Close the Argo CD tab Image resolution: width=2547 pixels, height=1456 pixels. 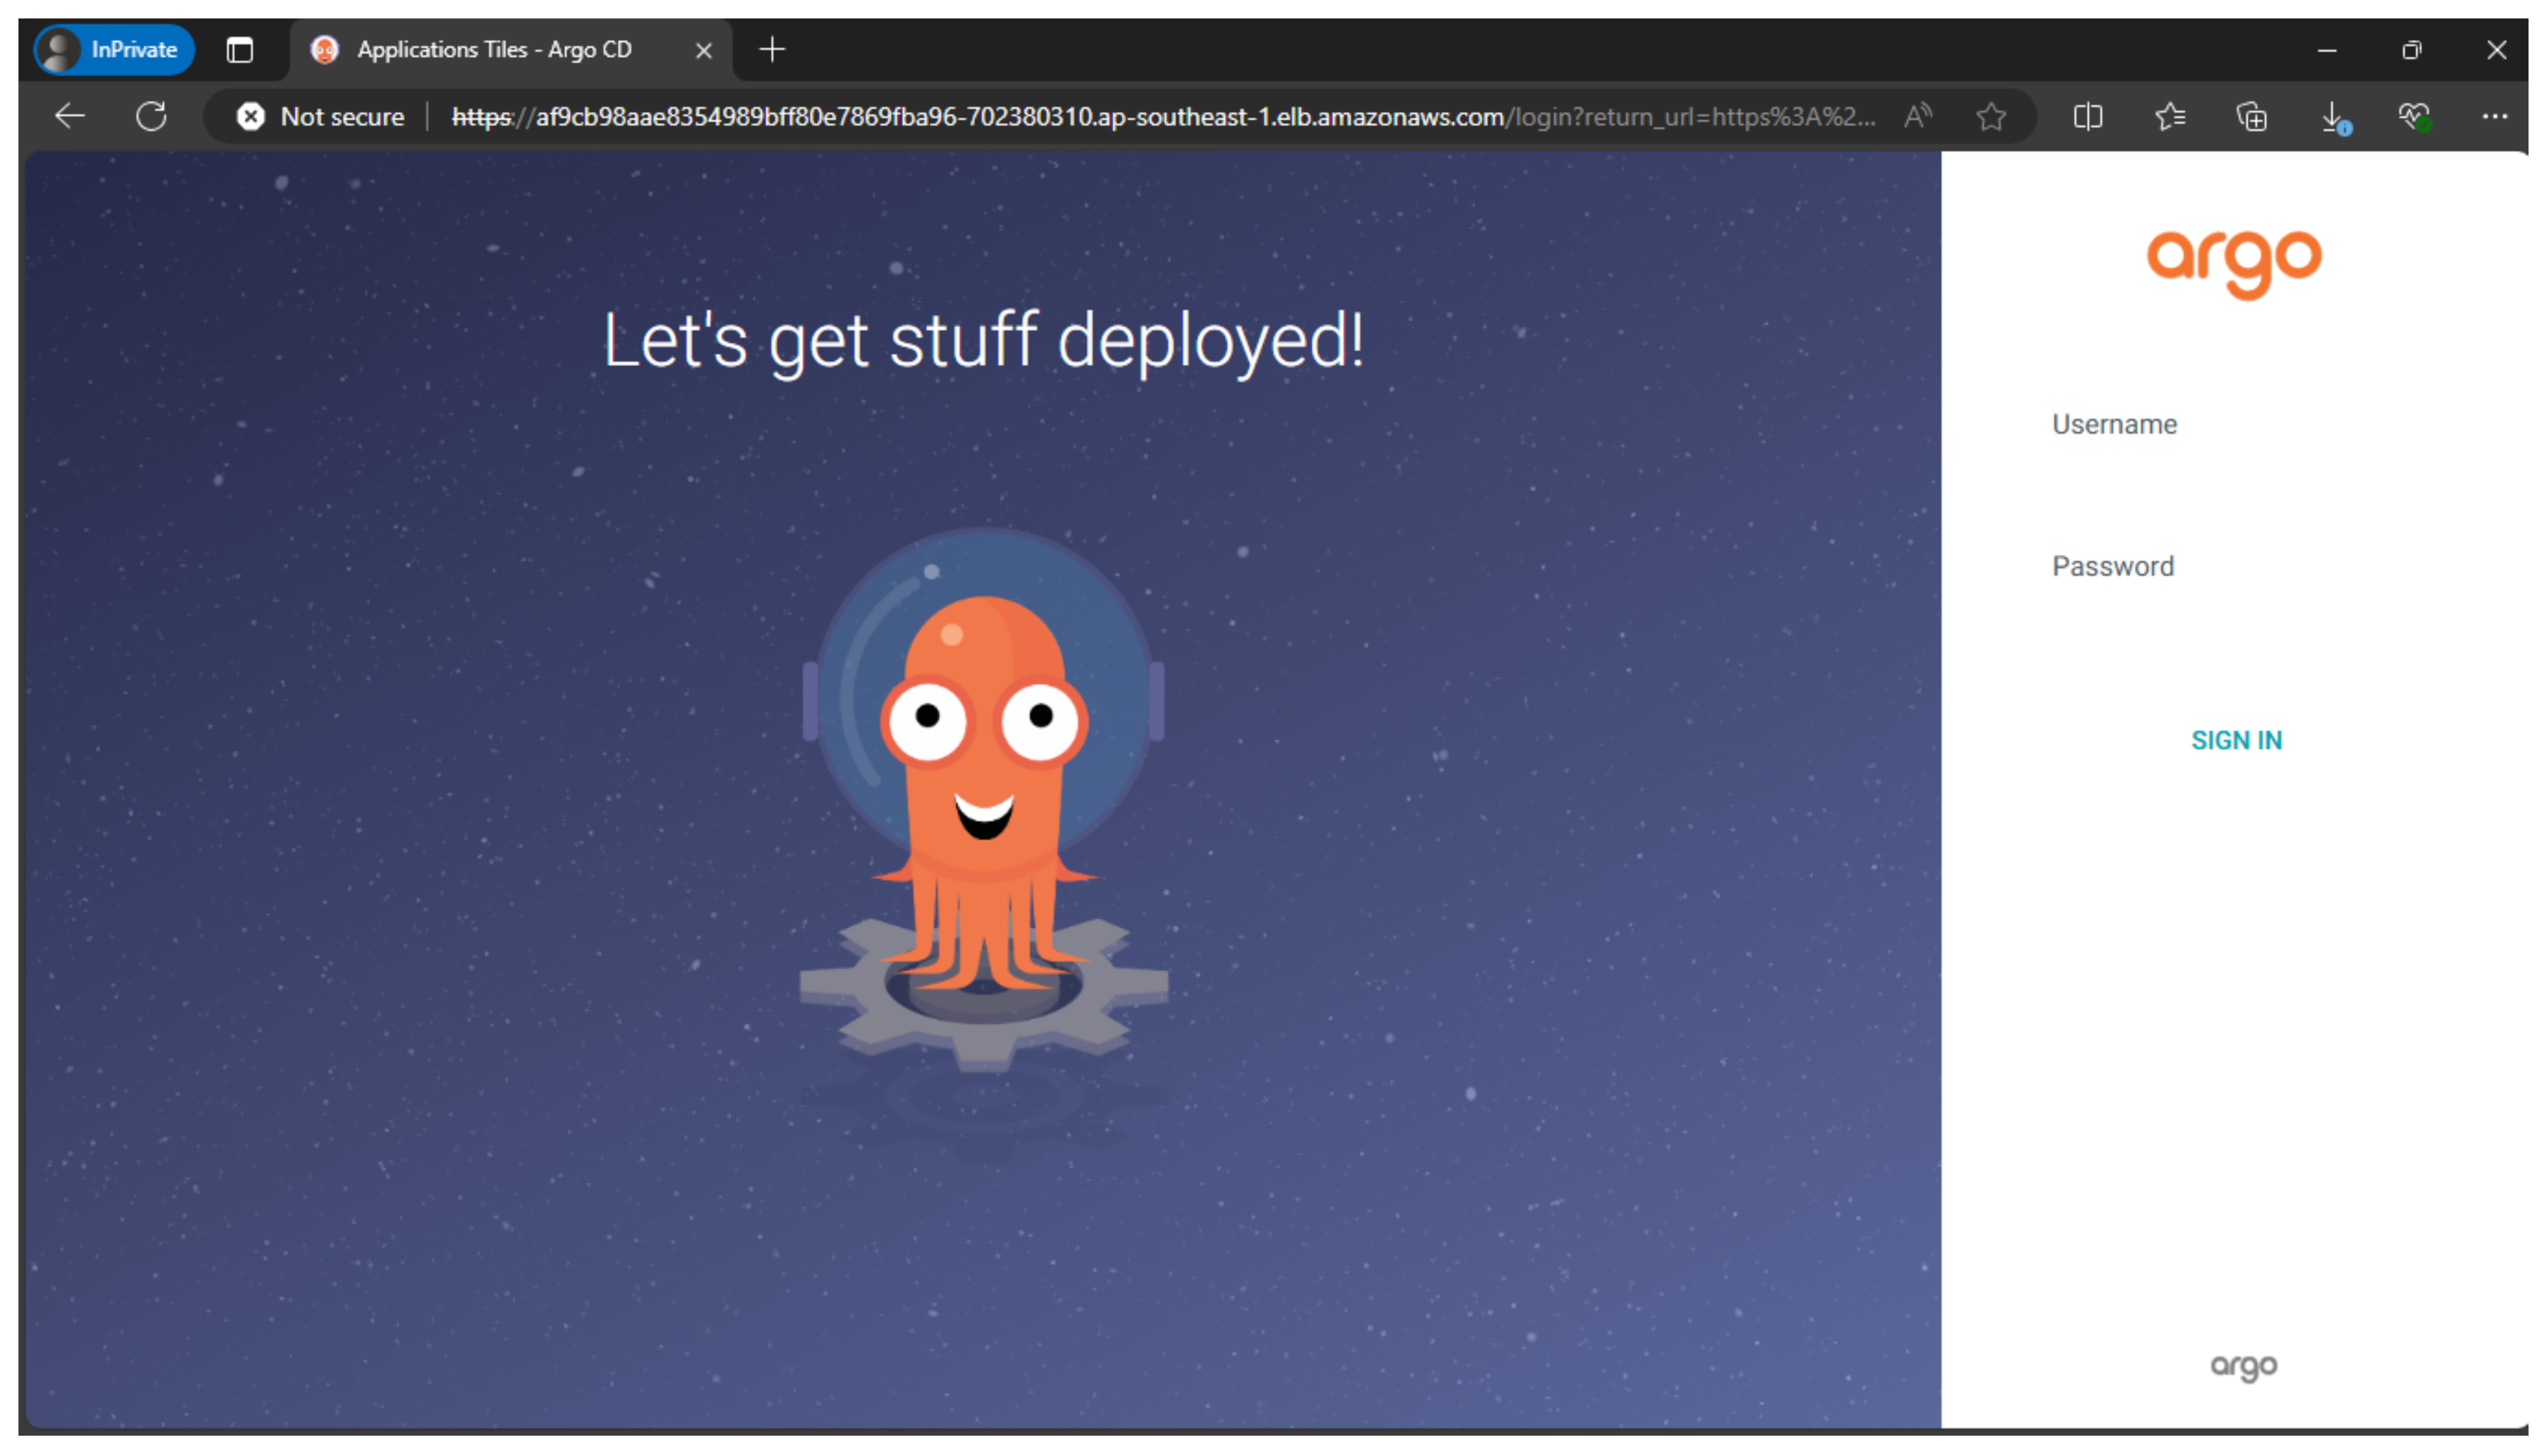[x=704, y=50]
